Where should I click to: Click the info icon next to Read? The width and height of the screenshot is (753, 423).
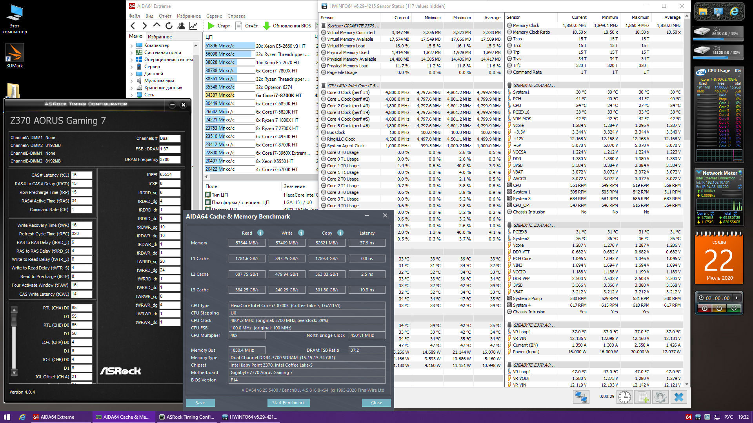[x=260, y=233]
